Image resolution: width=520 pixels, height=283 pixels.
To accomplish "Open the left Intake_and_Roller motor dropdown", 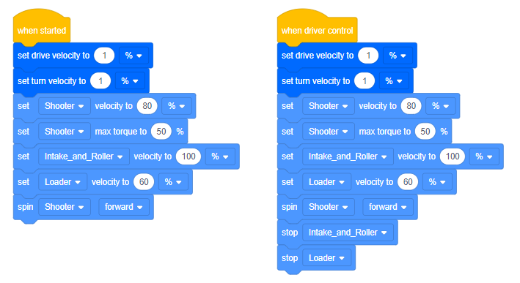I will coord(84,156).
